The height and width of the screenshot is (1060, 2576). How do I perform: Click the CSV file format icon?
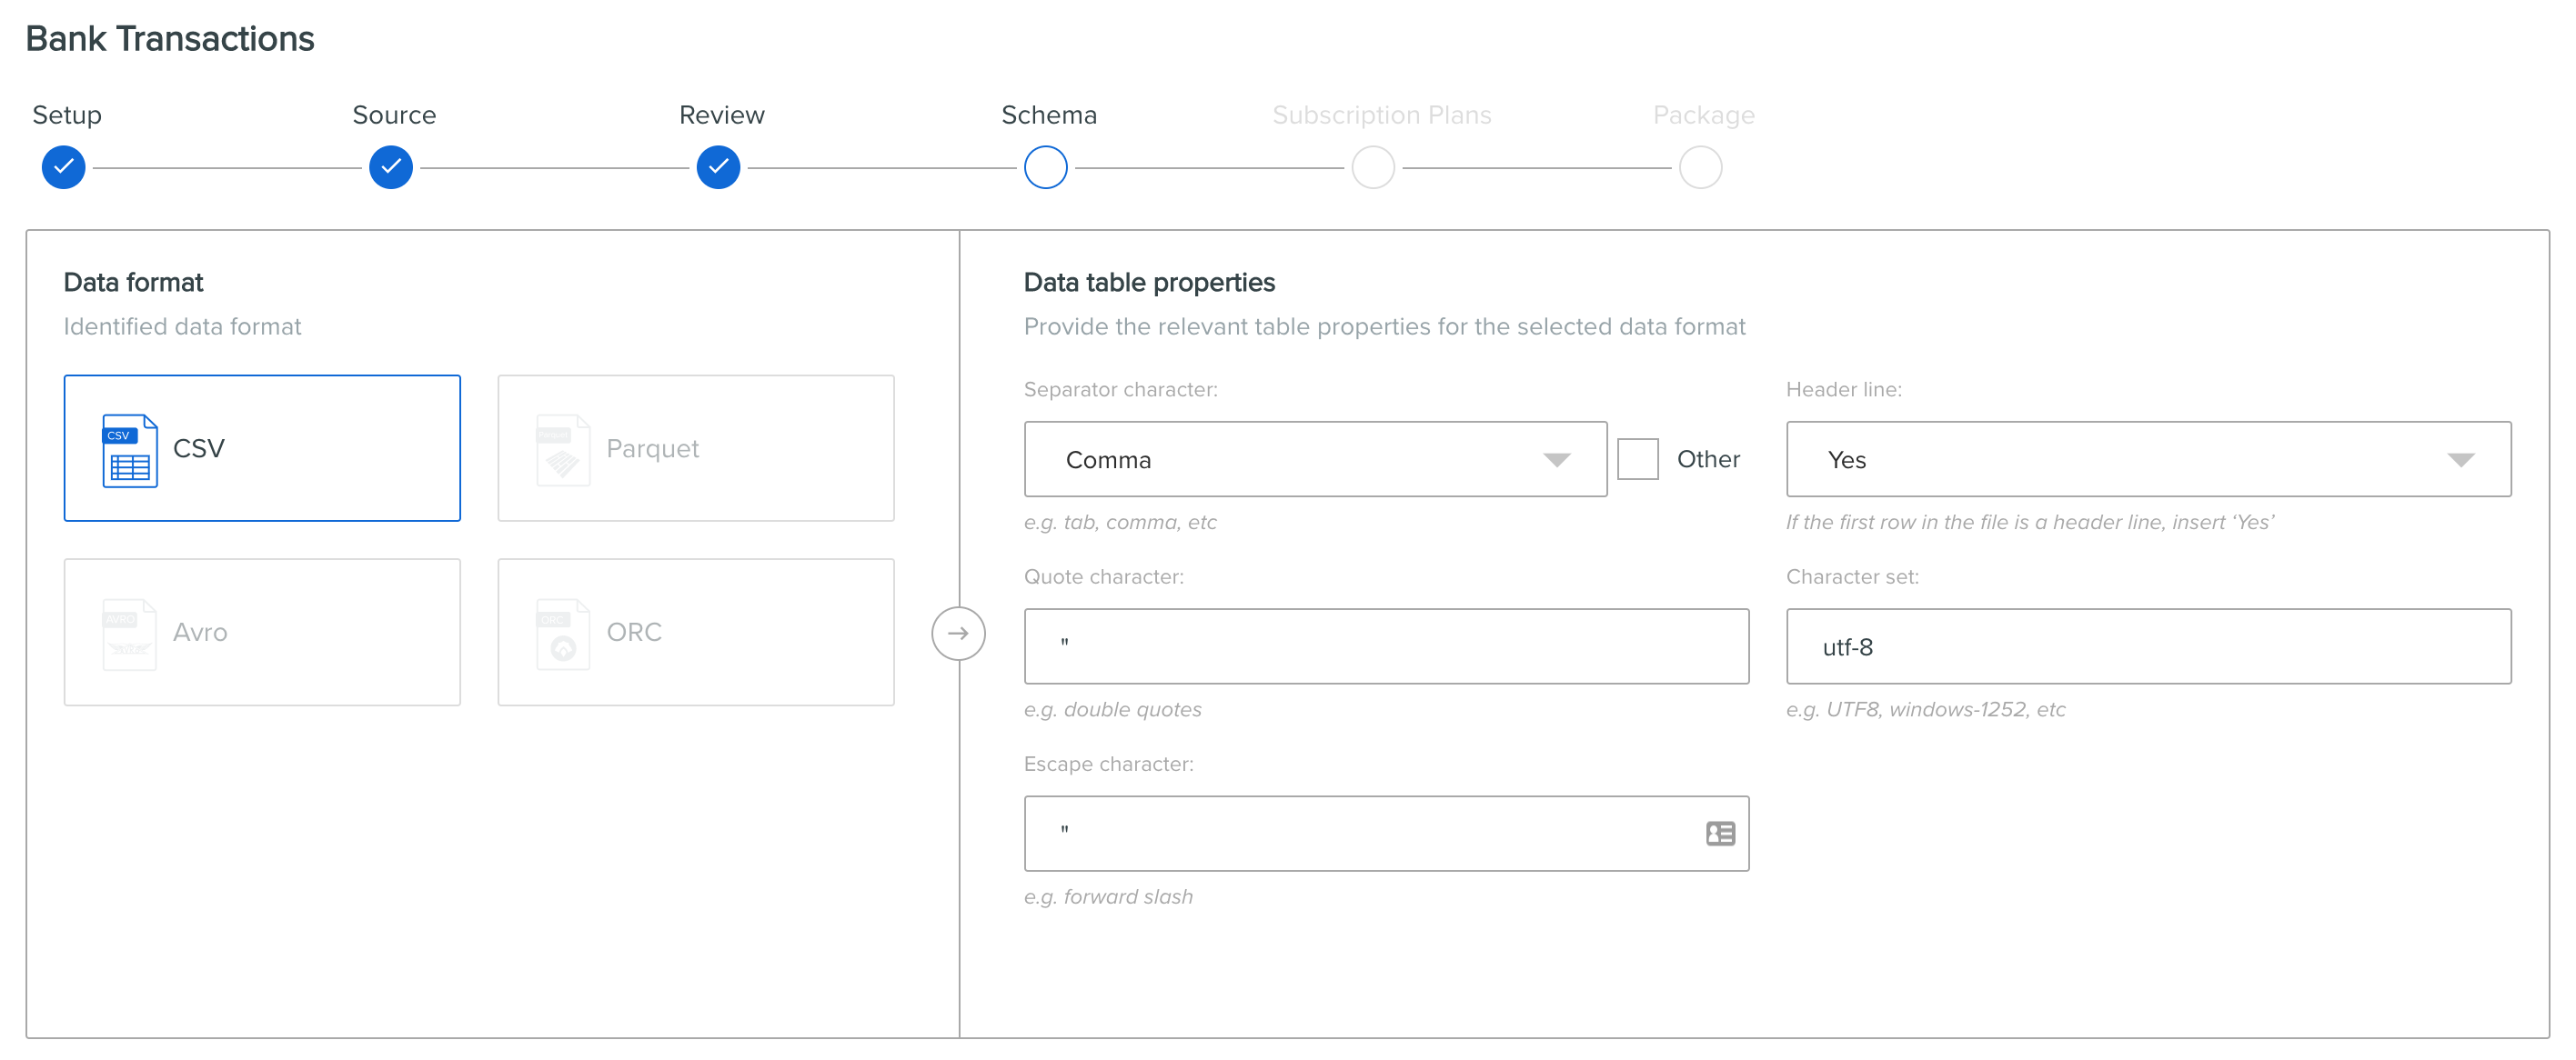pyautogui.click(x=130, y=451)
